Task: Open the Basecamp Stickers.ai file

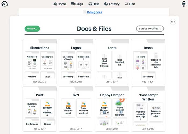Action: click(x=48, y=108)
